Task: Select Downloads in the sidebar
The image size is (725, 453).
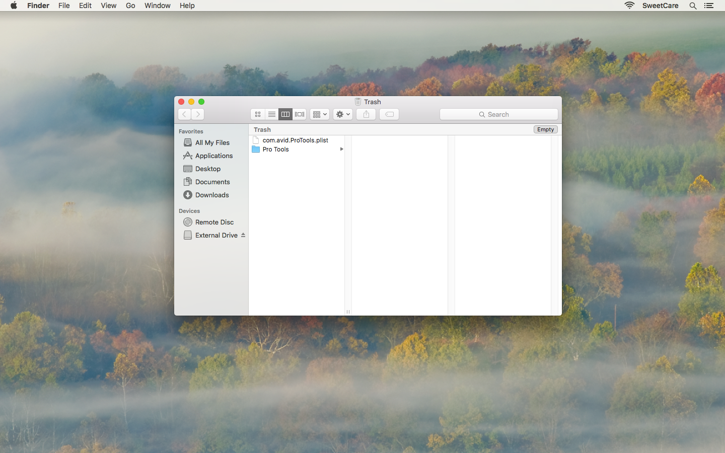Action: (211, 195)
